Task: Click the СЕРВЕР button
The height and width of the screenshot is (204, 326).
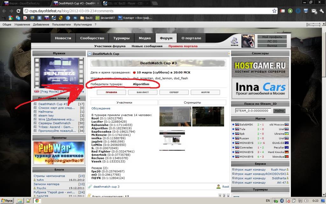Action: (174, 92)
